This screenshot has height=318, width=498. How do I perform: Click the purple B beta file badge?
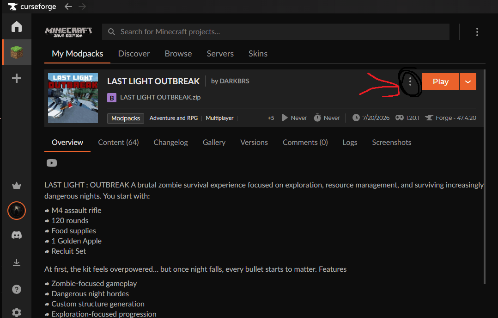[111, 98]
